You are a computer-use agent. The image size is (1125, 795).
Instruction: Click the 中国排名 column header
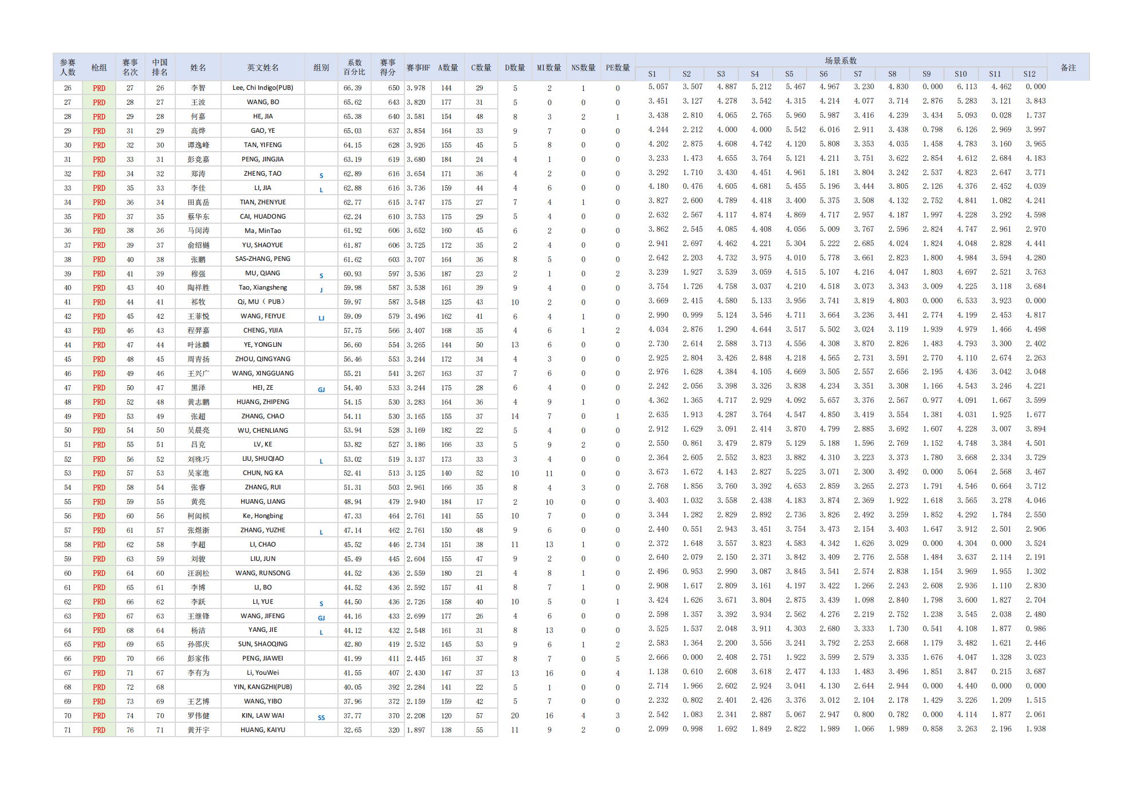(160, 68)
